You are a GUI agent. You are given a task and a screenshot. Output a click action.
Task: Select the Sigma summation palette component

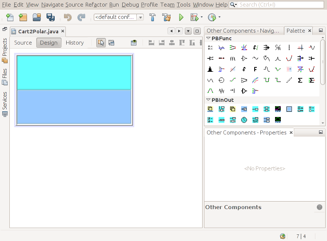(300, 80)
